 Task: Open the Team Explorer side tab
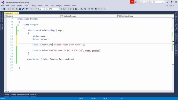pyautogui.click(x=176, y=17)
